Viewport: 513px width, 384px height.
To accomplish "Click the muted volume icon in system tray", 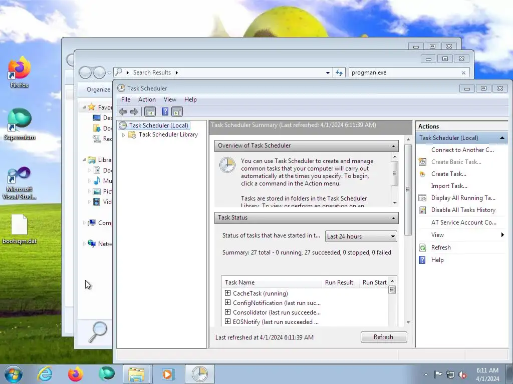I will click(x=462, y=374).
